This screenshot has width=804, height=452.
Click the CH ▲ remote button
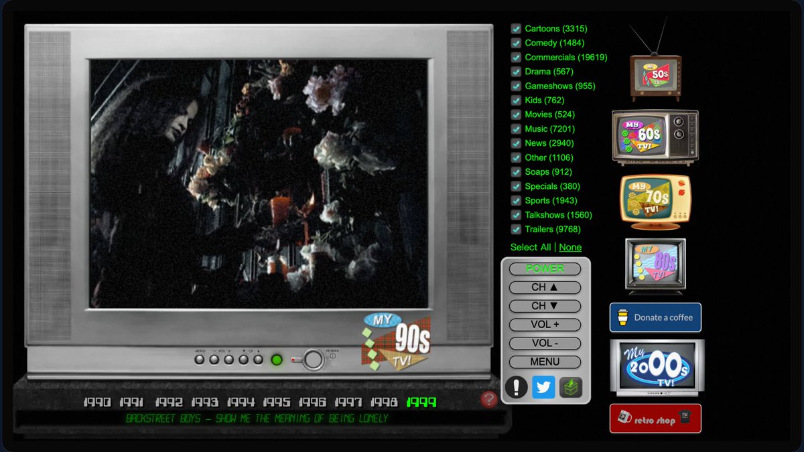(545, 287)
